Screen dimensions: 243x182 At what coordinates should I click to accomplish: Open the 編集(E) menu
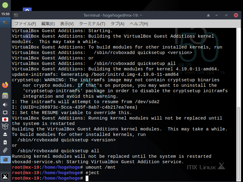[x=48, y=24]
